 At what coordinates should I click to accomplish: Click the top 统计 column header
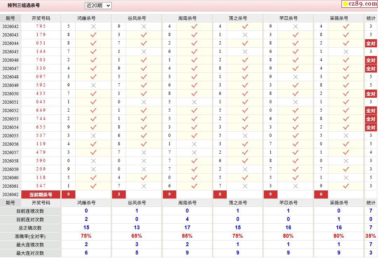point(371,18)
